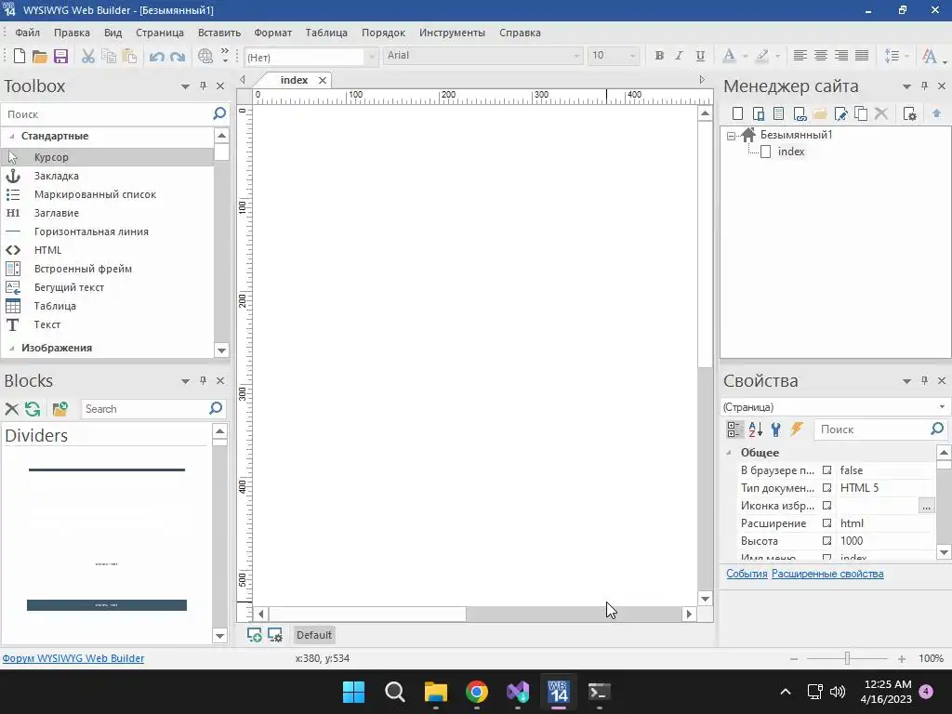Open the Инструменты menu
Screen dimensions: 952x714
click(x=453, y=33)
